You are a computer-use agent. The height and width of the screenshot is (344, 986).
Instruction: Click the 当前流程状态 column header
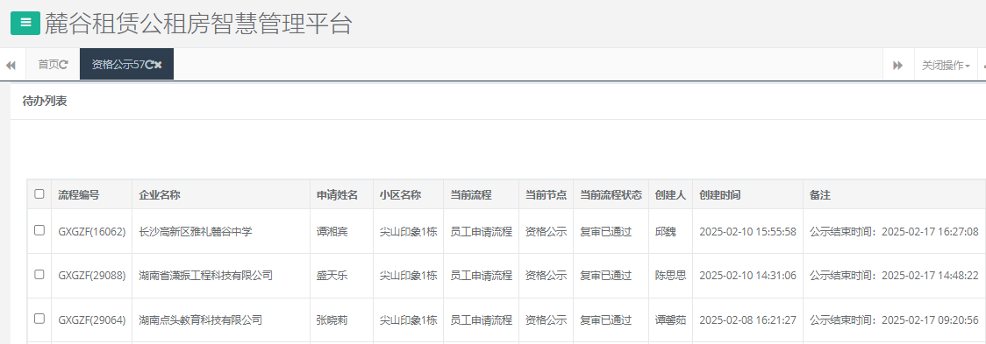tap(611, 194)
